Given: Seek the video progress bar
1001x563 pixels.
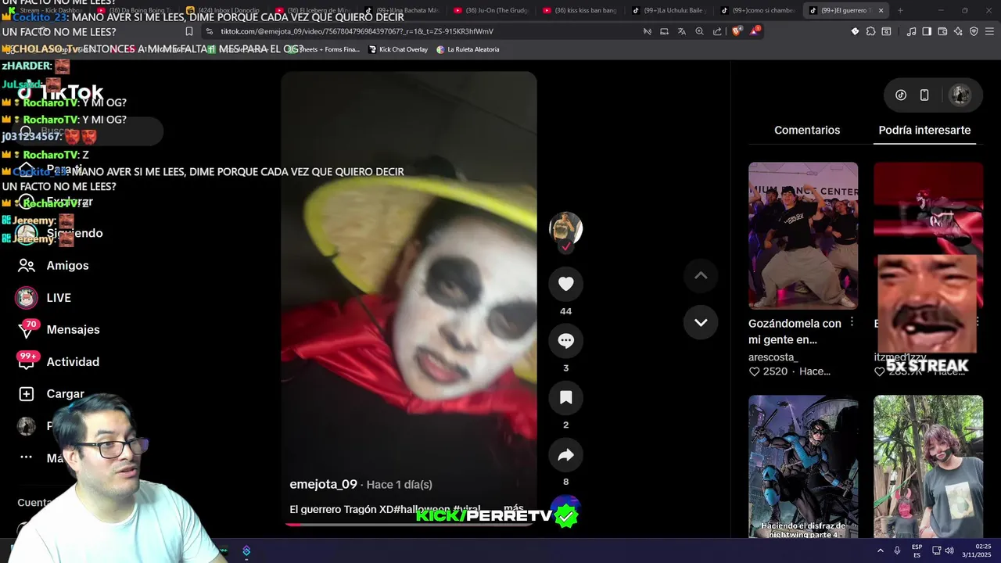Looking at the screenshot, I should [408, 524].
